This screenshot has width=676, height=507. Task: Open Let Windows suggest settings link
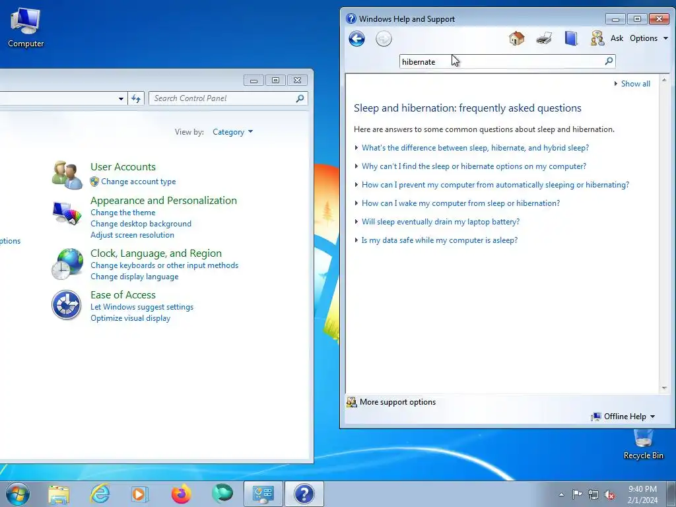pyautogui.click(x=142, y=307)
